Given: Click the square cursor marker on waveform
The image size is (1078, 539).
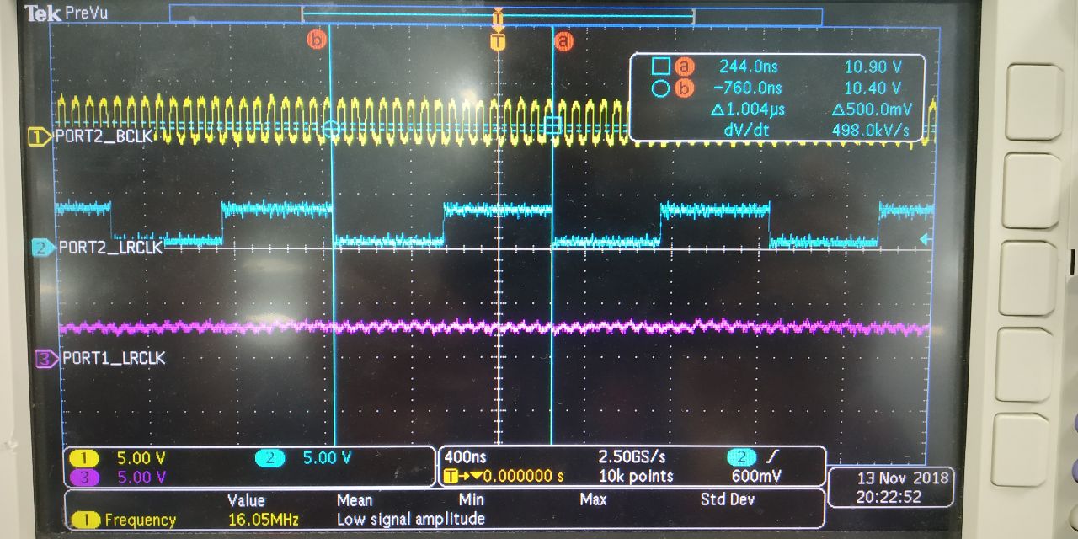Looking at the screenshot, I should click(x=552, y=125).
